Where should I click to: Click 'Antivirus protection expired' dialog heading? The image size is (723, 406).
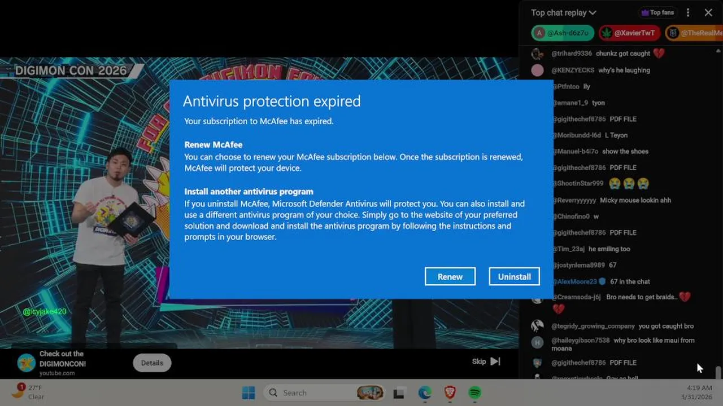tap(272, 101)
